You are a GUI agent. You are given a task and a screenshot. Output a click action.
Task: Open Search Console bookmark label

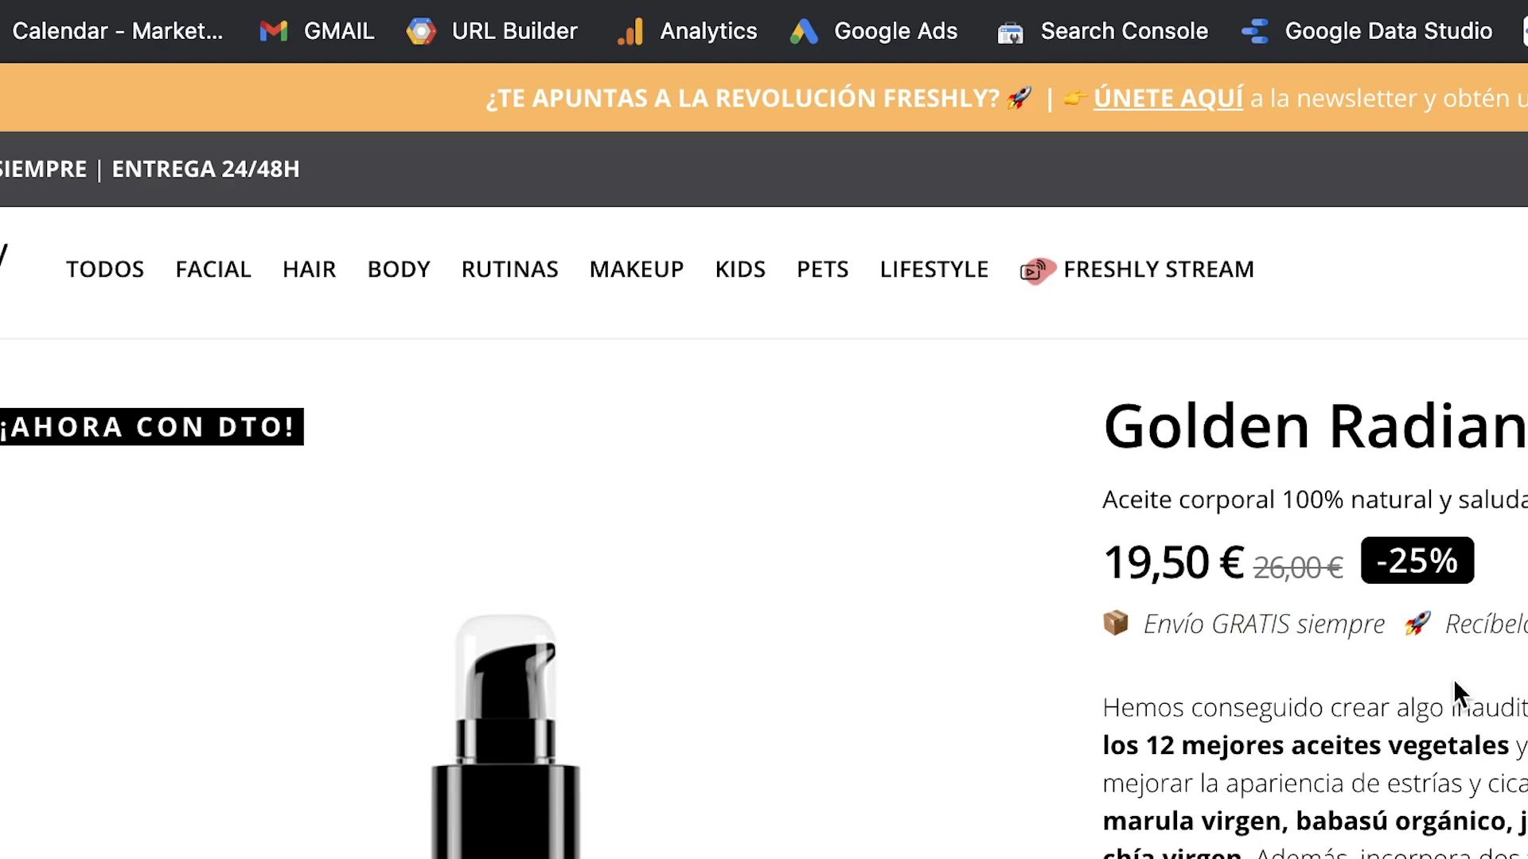pyautogui.click(x=1124, y=31)
